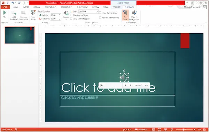Open the COMMENTS pane from status bar

click(141, 130)
